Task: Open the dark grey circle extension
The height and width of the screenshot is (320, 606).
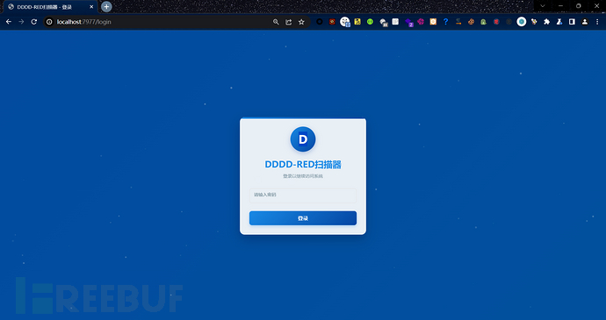Action: point(509,22)
